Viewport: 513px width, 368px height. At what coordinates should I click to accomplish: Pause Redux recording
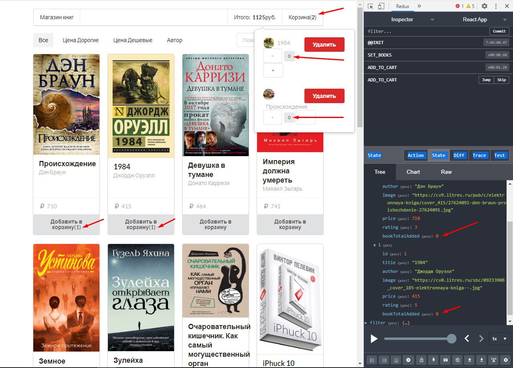409,360
